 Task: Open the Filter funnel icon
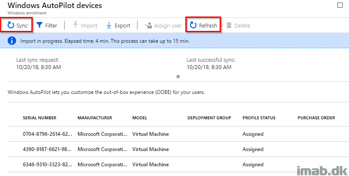39,25
